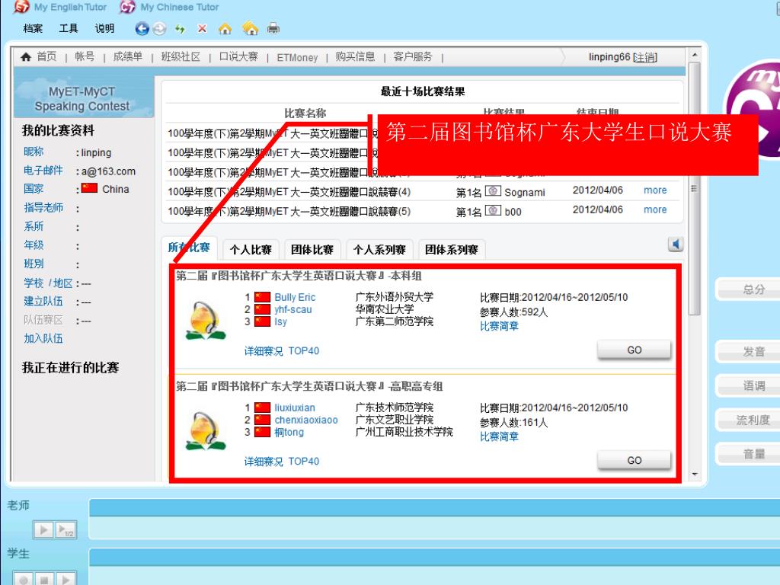Open TOP40 for 高职高专组 contest

coord(304,462)
